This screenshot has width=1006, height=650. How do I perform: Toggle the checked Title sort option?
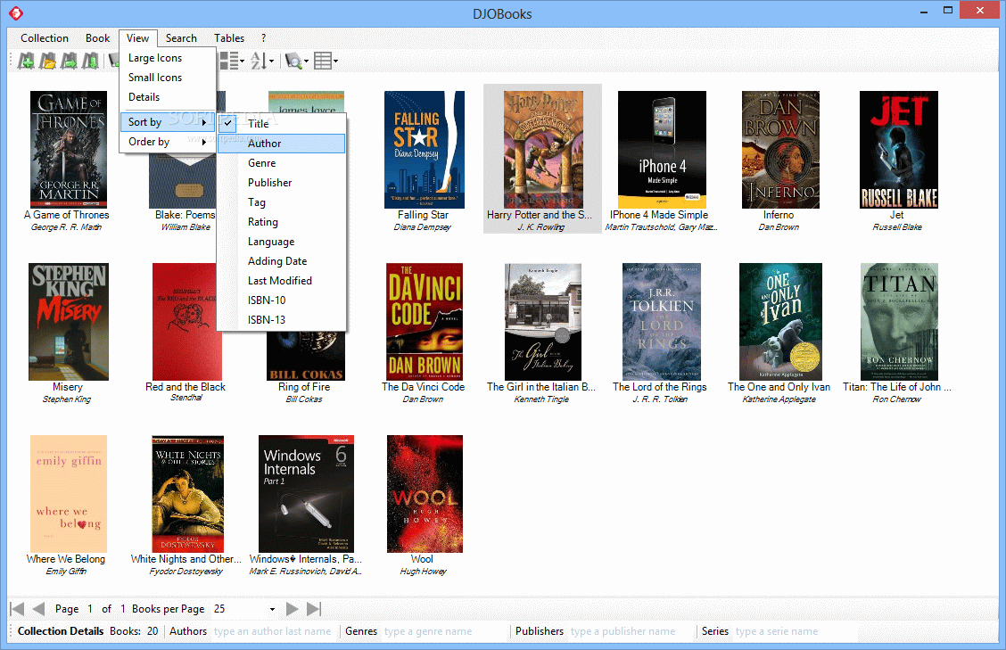282,124
